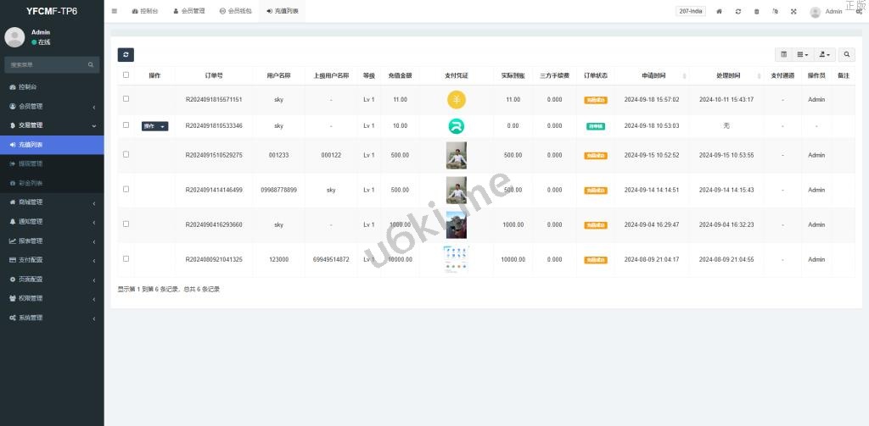
Task: Click the top bar refresh arrows icon
Action: point(738,12)
